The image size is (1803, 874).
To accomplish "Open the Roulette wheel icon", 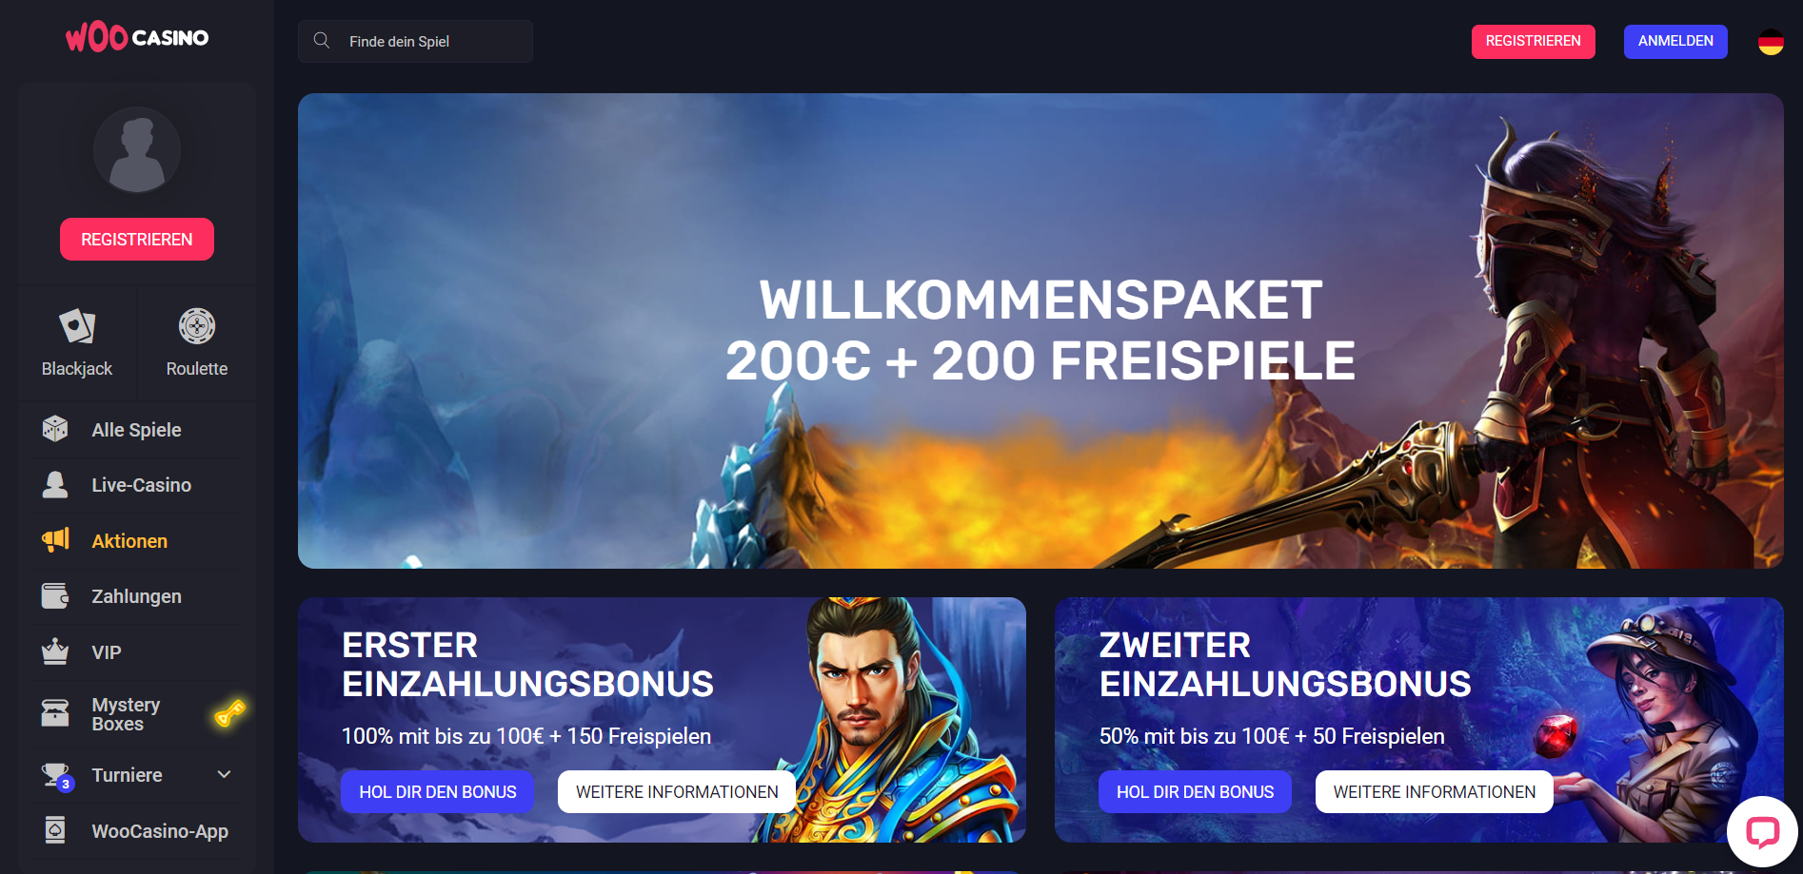I will pyautogui.click(x=197, y=326).
